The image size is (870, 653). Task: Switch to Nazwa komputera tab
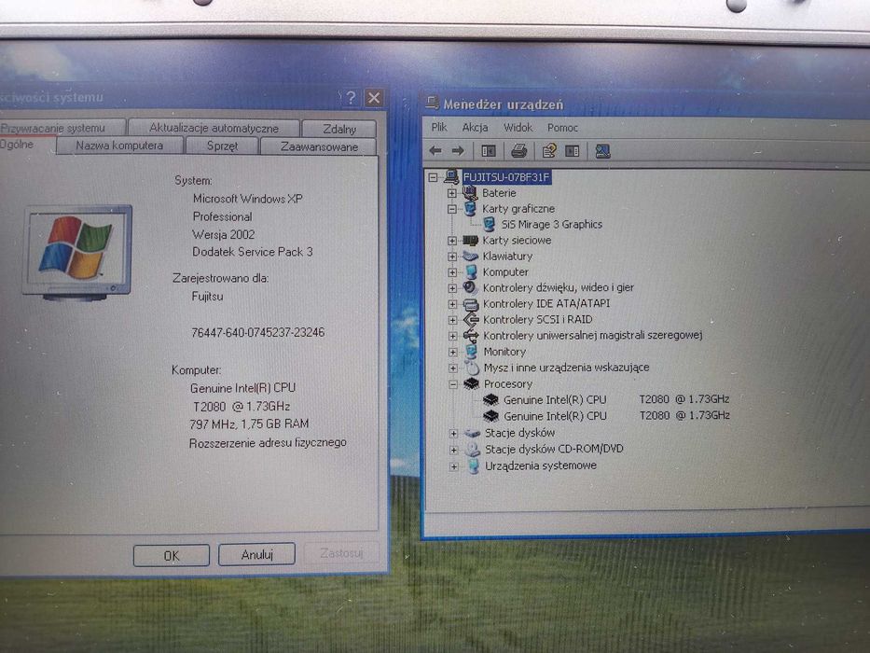pos(119,146)
